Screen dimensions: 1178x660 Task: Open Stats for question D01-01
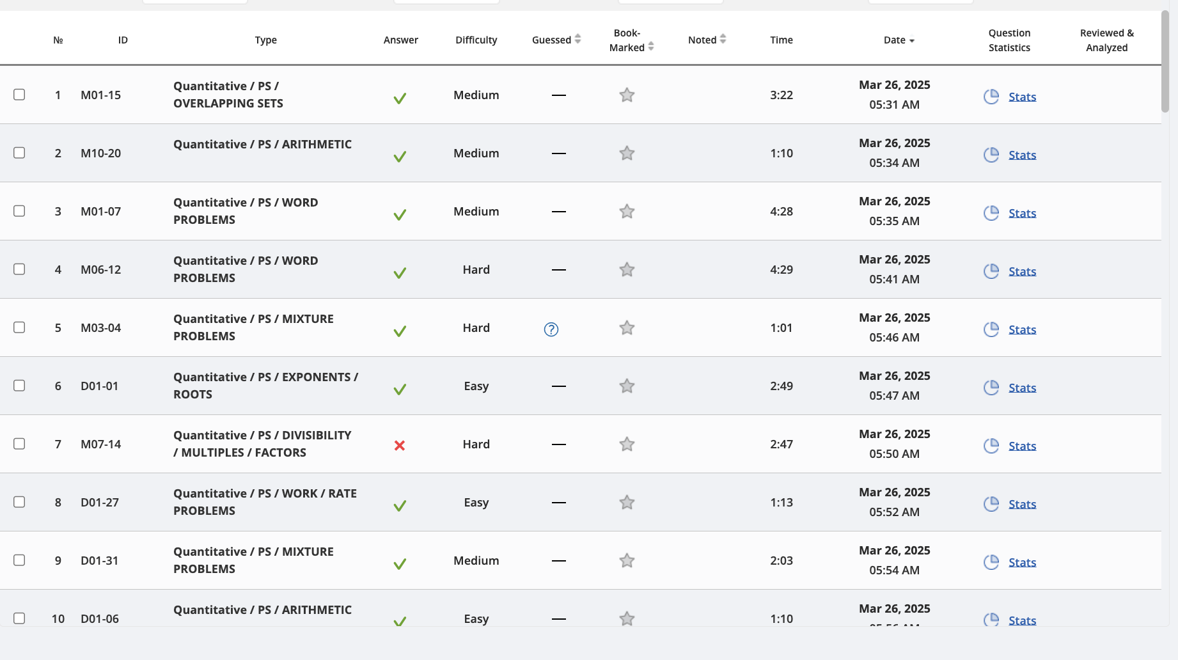click(x=1022, y=388)
